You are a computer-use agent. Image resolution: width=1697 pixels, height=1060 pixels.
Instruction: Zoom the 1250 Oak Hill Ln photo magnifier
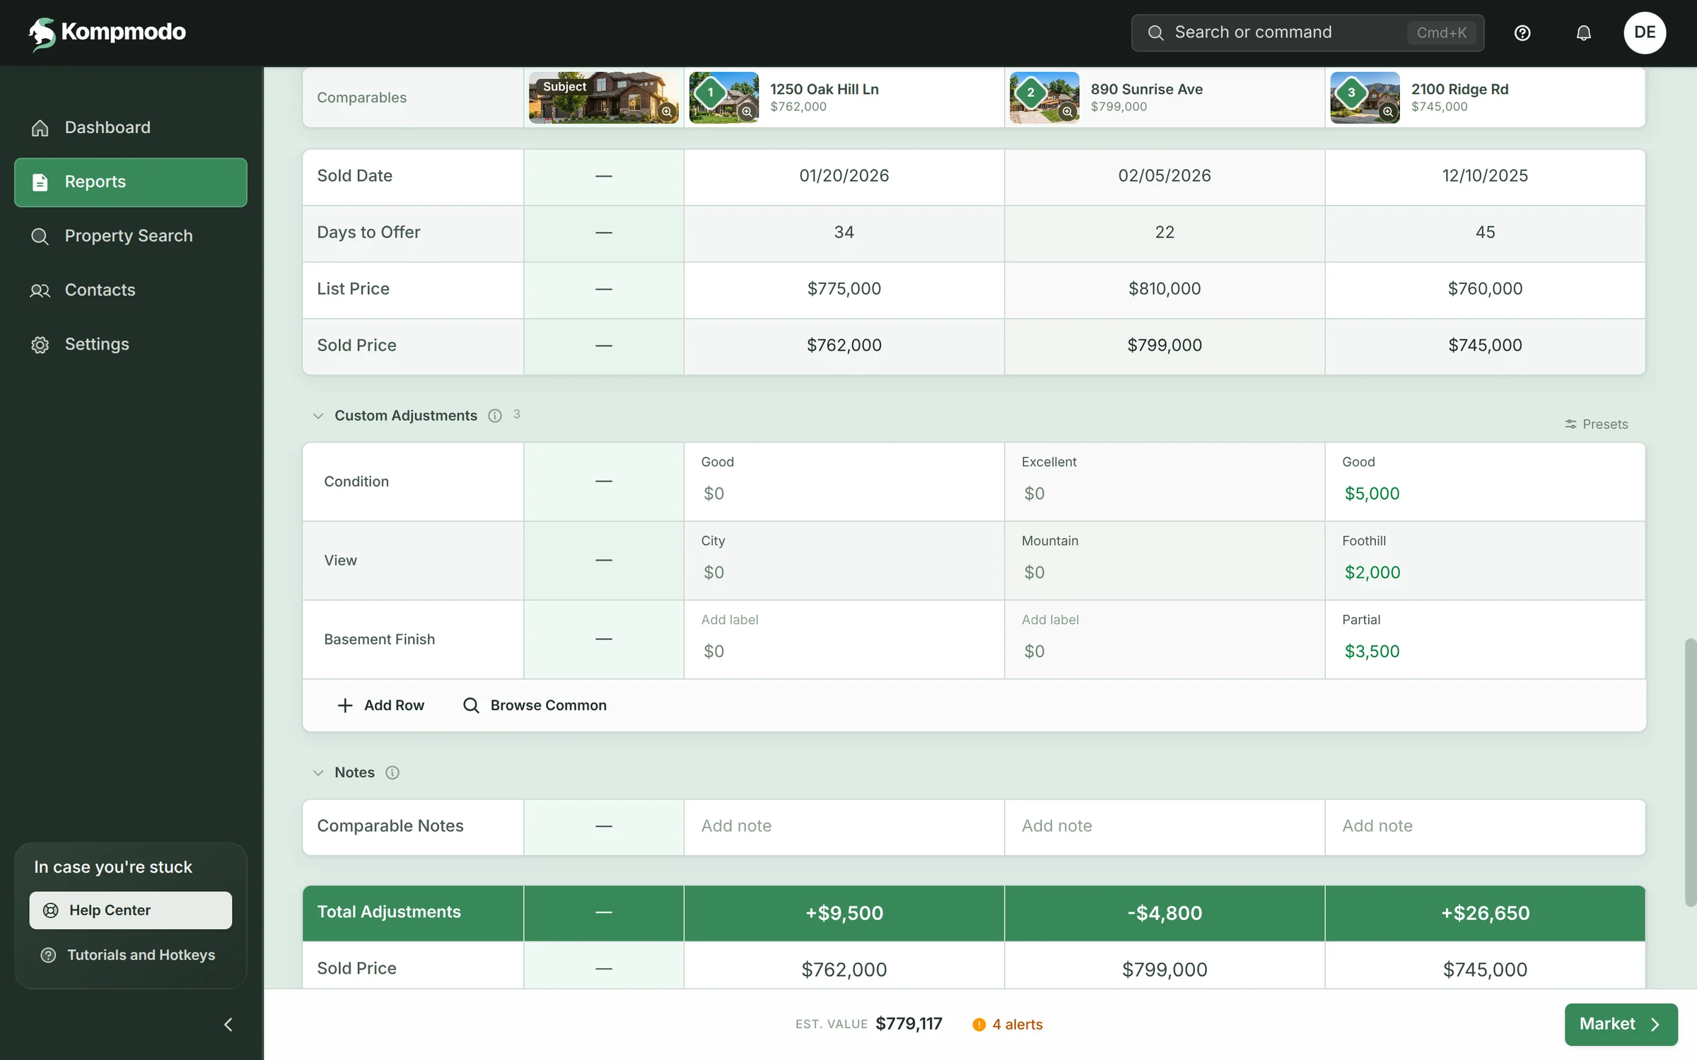tap(747, 112)
